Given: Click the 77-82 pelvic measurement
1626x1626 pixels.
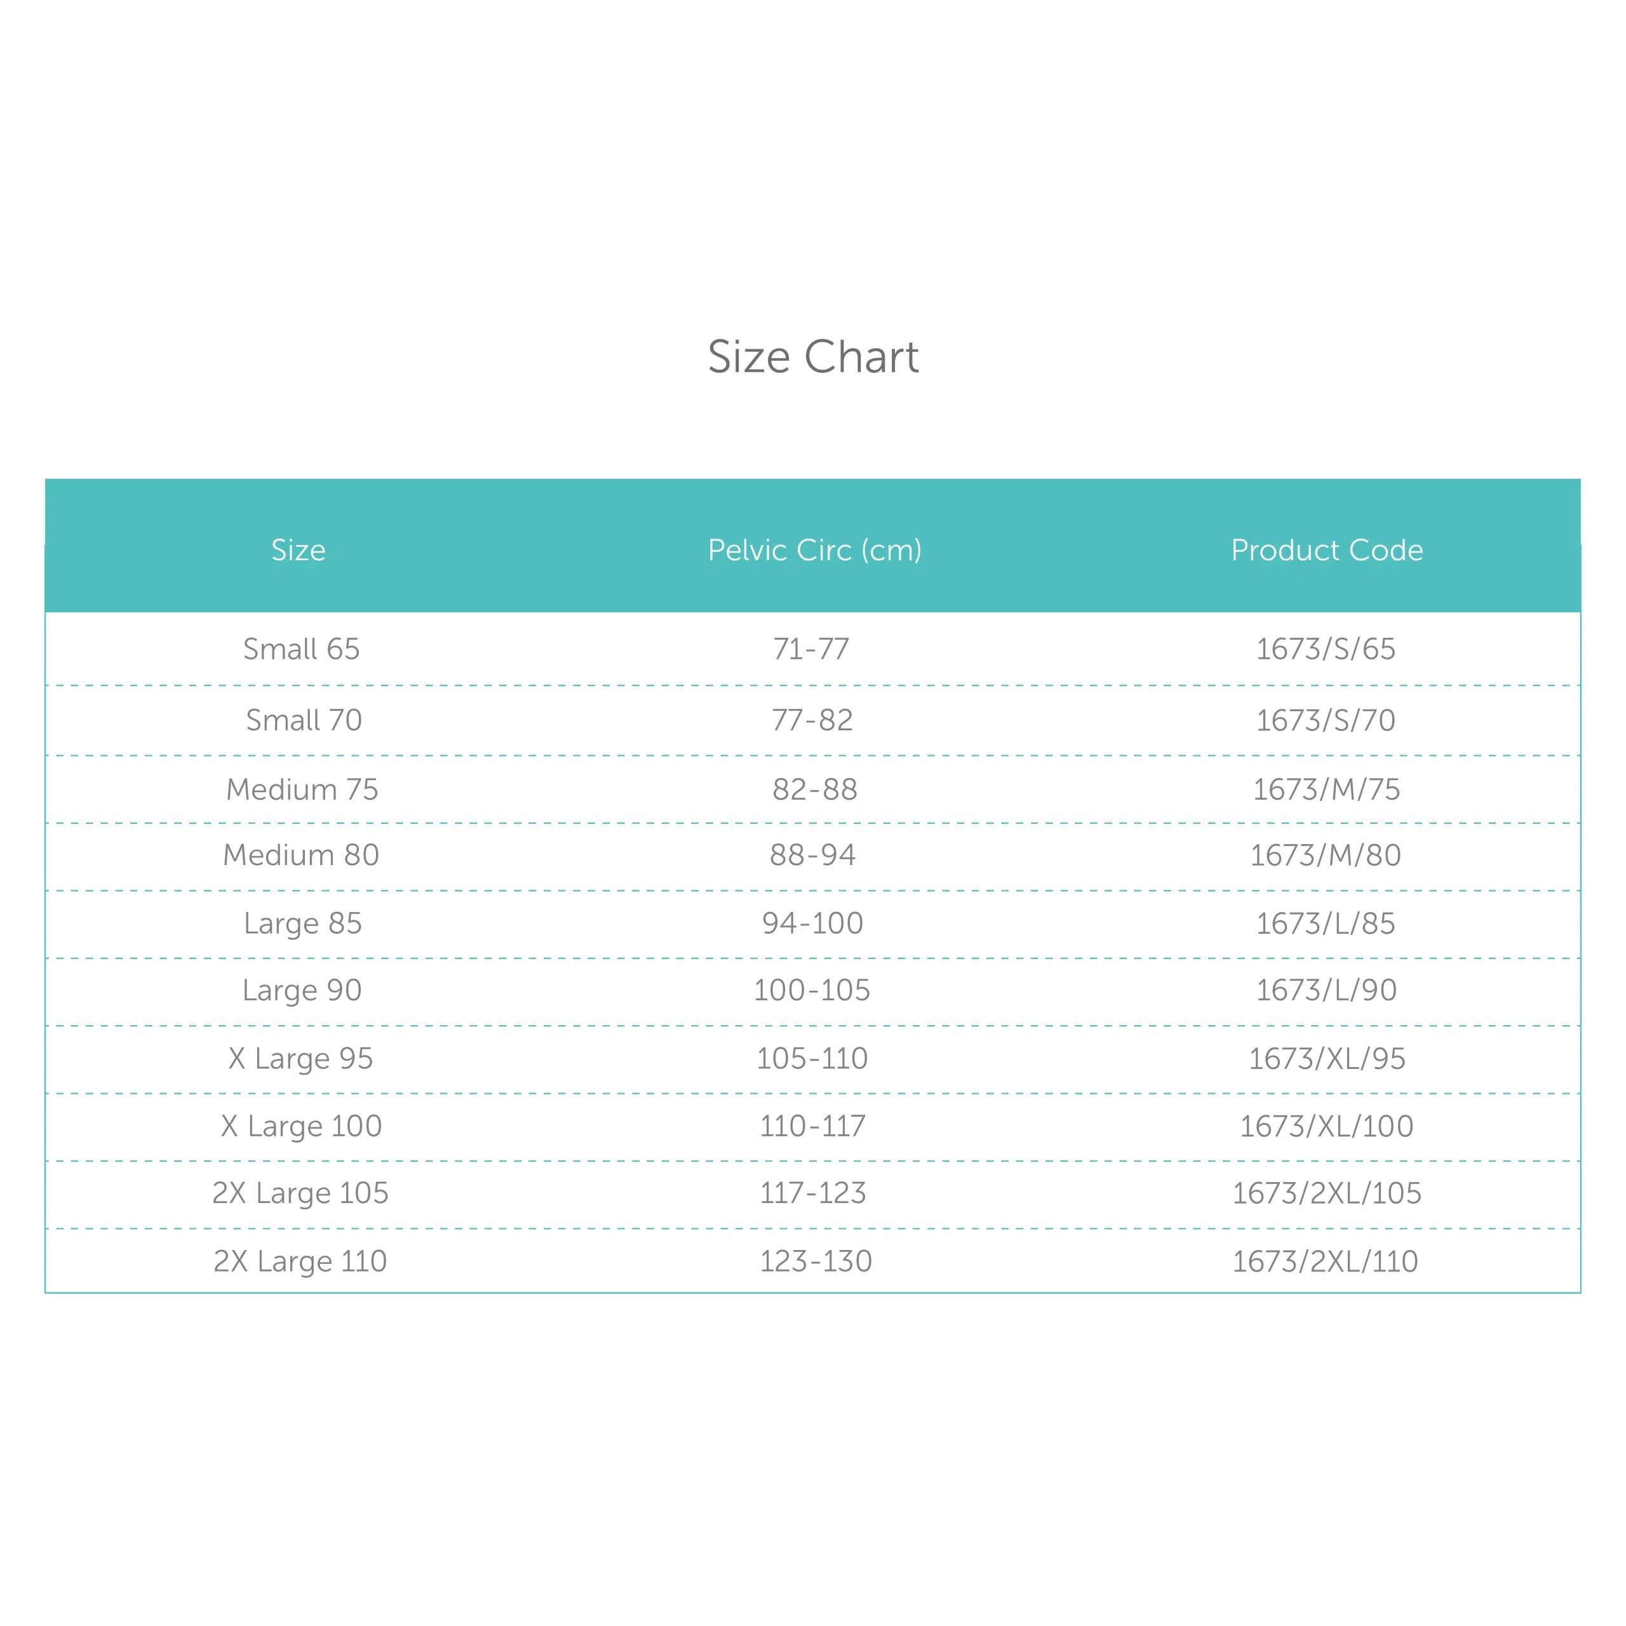Looking at the screenshot, I should 812,720.
